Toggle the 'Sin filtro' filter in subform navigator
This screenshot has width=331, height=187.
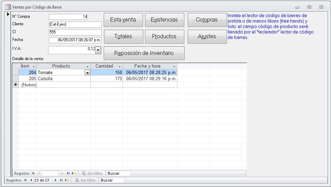[92, 173]
